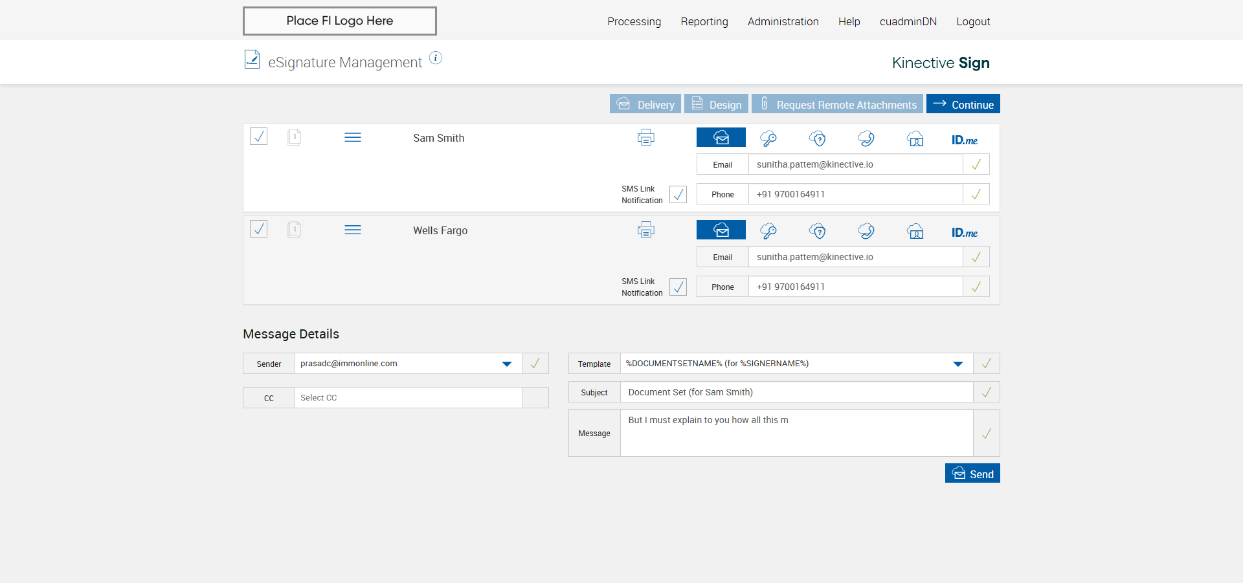Click the reorder handle icon for Wells Fargo
1243x583 pixels.
tap(353, 230)
